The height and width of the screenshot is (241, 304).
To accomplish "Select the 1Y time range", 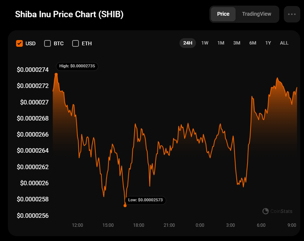I will pyautogui.click(x=268, y=43).
